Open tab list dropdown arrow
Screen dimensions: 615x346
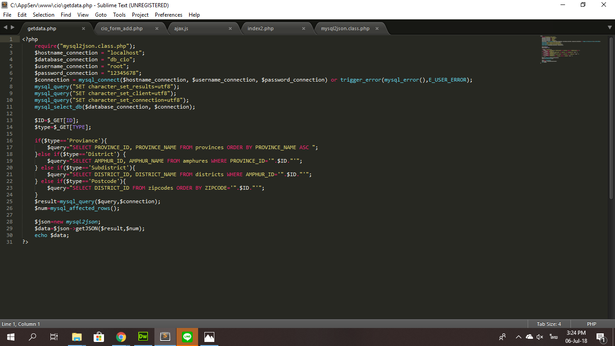click(x=610, y=27)
